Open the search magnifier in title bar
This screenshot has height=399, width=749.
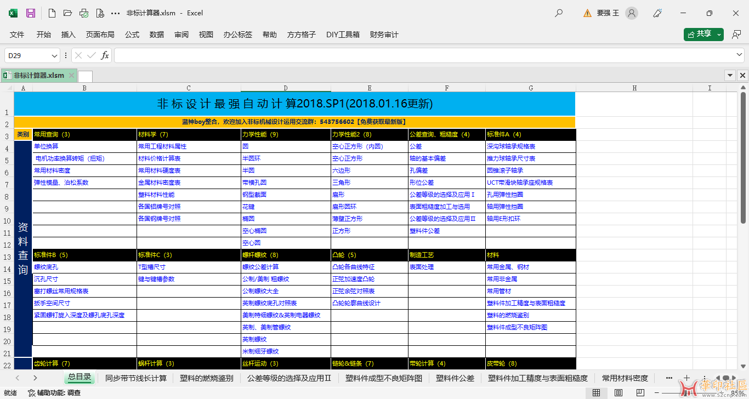pos(559,13)
